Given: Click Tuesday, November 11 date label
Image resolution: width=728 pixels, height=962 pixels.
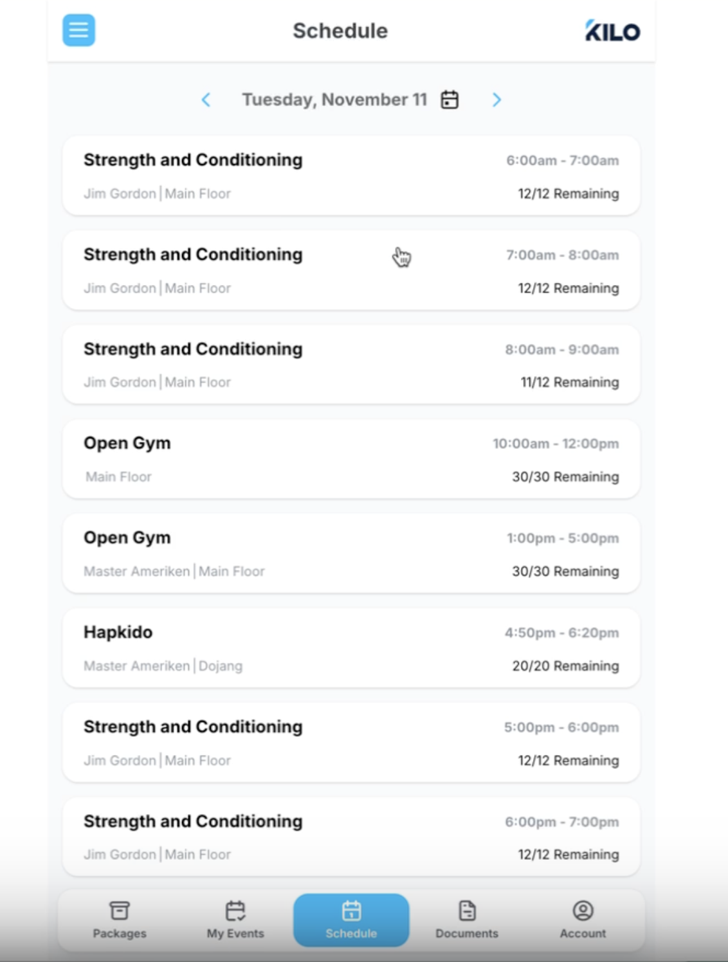Looking at the screenshot, I should click(x=334, y=100).
